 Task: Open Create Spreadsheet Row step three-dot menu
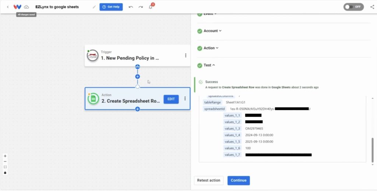185,99
